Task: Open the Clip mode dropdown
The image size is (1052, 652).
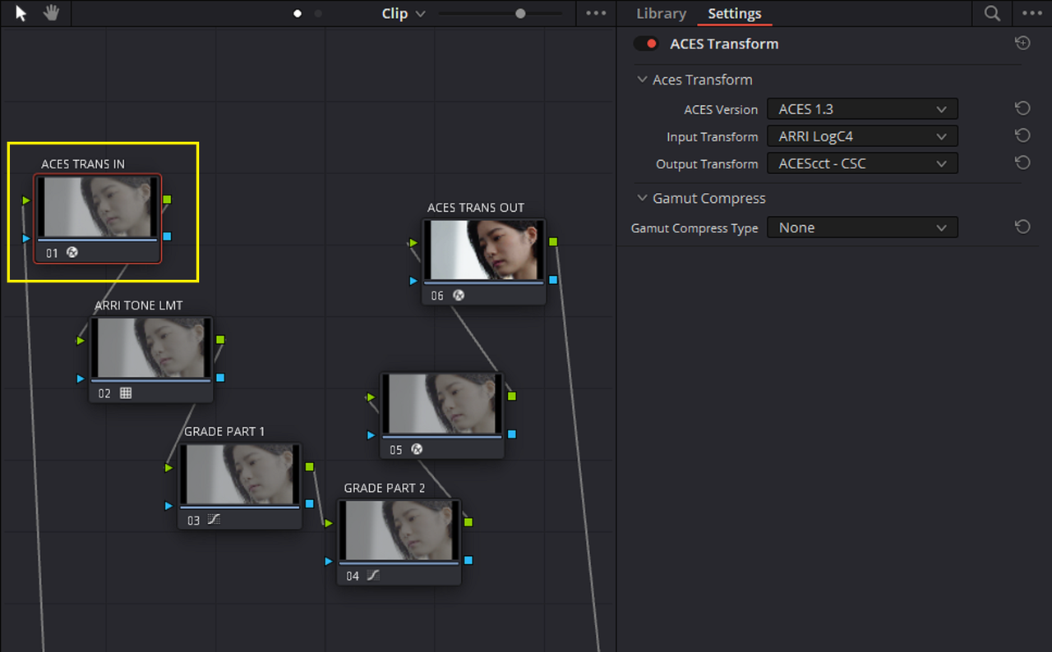Action: tap(404, 14)
